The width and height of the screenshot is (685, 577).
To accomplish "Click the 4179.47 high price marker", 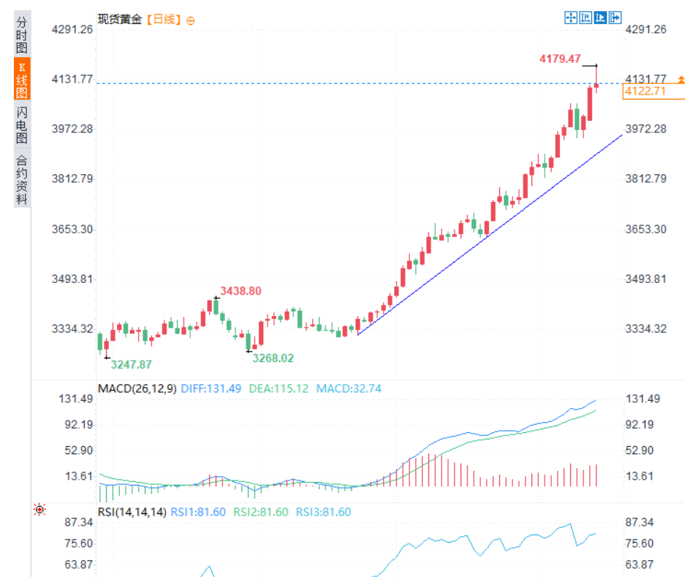I will (559, 59).
